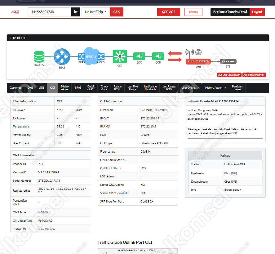Open the Last Usage Minitools tab
This screenshot has width=275, height=254.
pos(150,88)
